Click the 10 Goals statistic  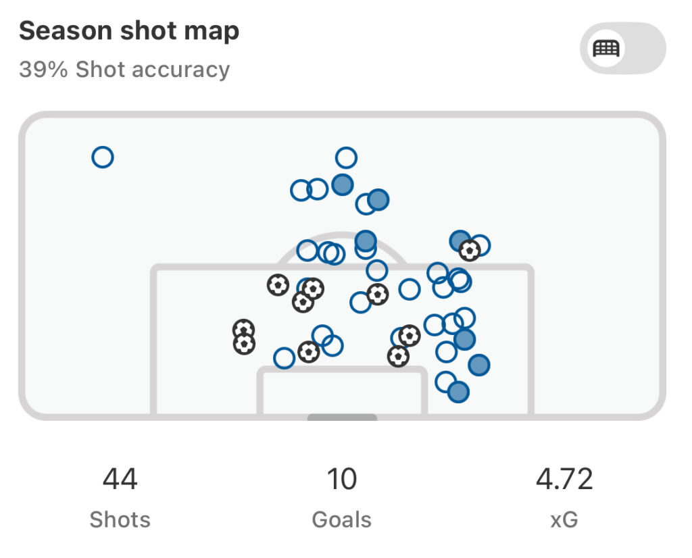[x=341, y=497]
